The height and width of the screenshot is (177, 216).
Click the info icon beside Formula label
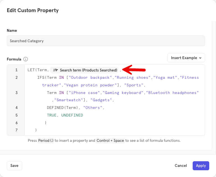(x=26, y=59)
